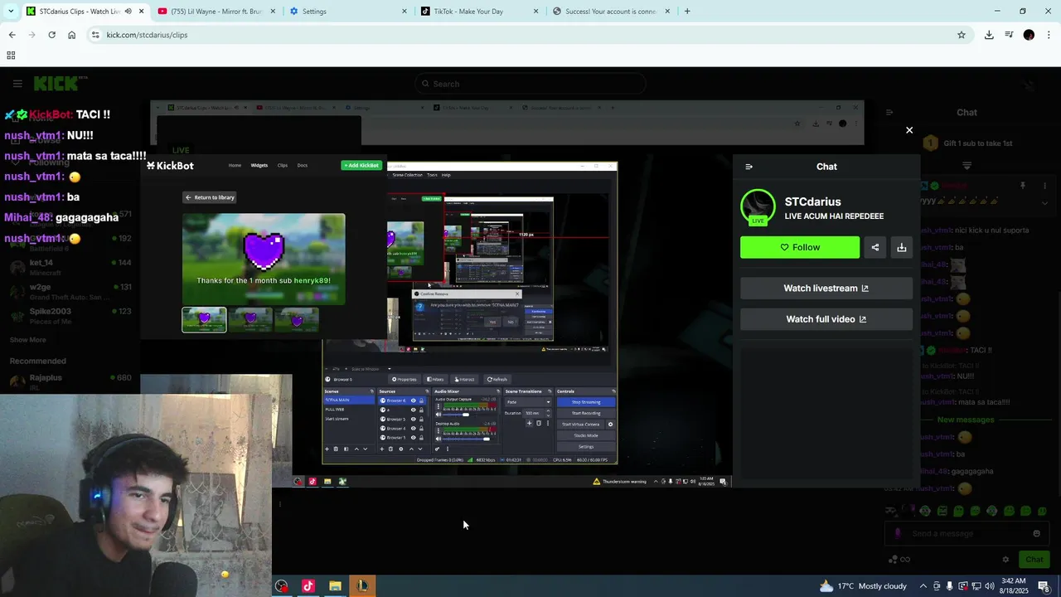Open the Chrome profile avatar

[x=1029, y=35]
